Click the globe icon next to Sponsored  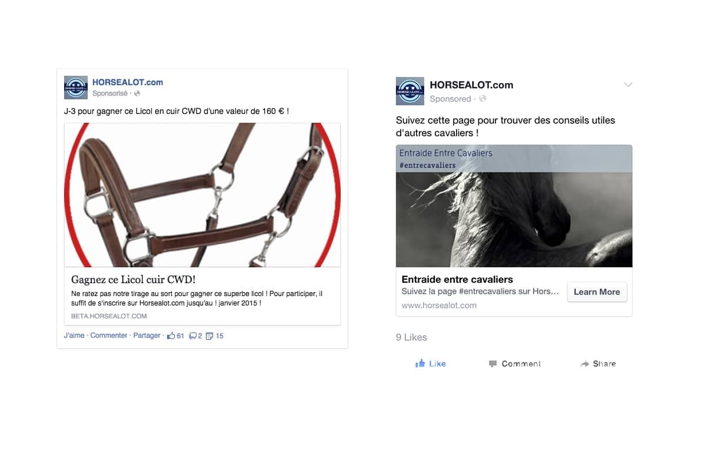click(482, 99)
